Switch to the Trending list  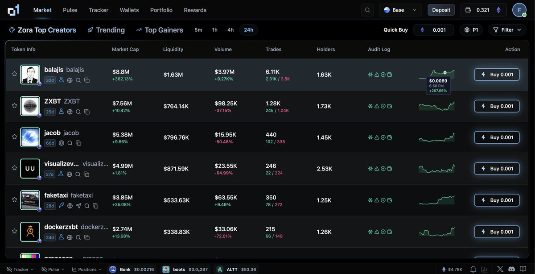coord(106,30)
